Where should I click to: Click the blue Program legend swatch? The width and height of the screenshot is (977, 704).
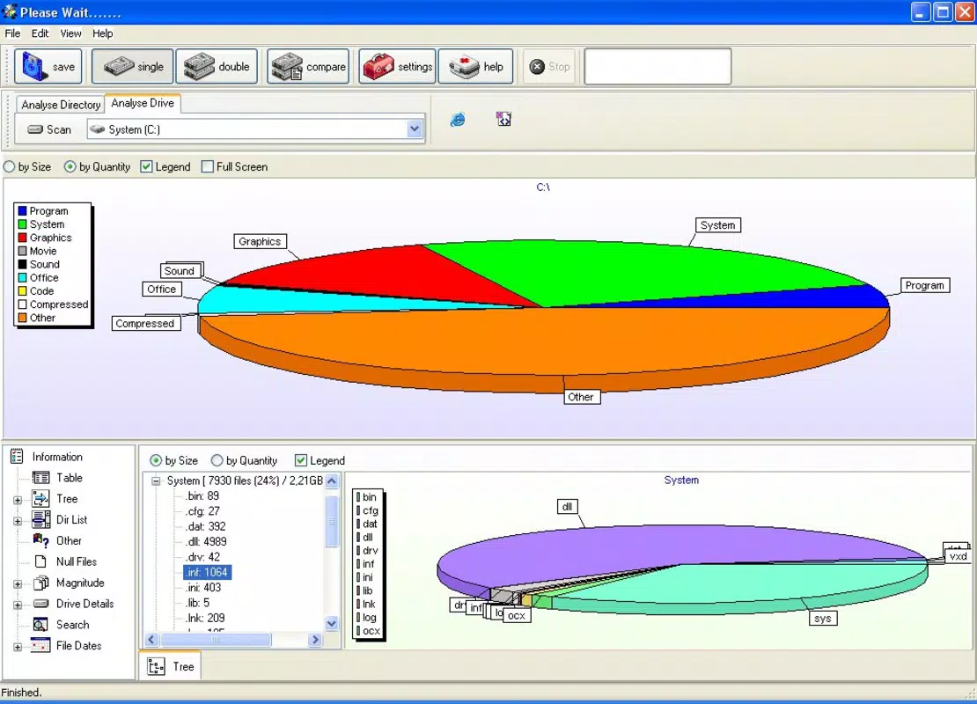(22, 211)
